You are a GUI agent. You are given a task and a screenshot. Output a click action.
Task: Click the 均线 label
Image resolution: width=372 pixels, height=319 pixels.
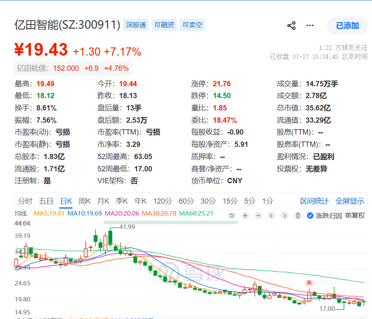20,213
